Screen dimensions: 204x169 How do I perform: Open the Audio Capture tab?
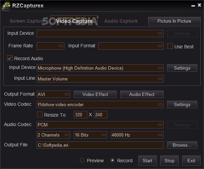121,21
